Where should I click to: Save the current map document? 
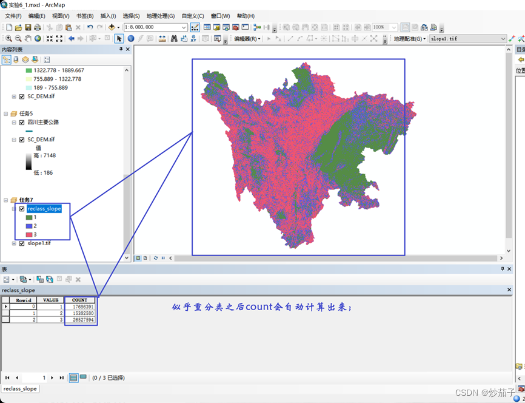click(28, 27)
